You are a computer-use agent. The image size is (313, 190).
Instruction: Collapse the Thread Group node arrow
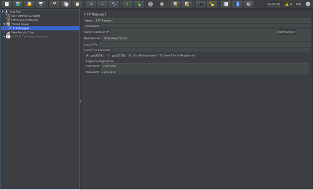point(4,24)
